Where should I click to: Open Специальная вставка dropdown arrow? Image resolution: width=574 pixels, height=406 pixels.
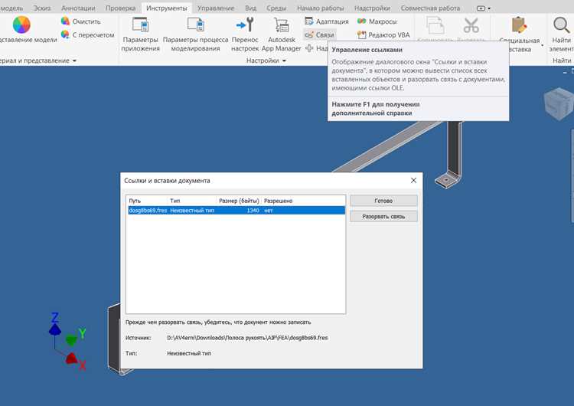543,44
